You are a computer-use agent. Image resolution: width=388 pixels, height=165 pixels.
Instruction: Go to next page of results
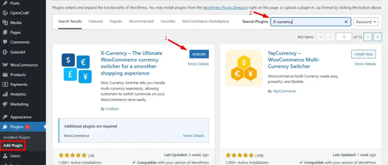(x=368, y=37)
